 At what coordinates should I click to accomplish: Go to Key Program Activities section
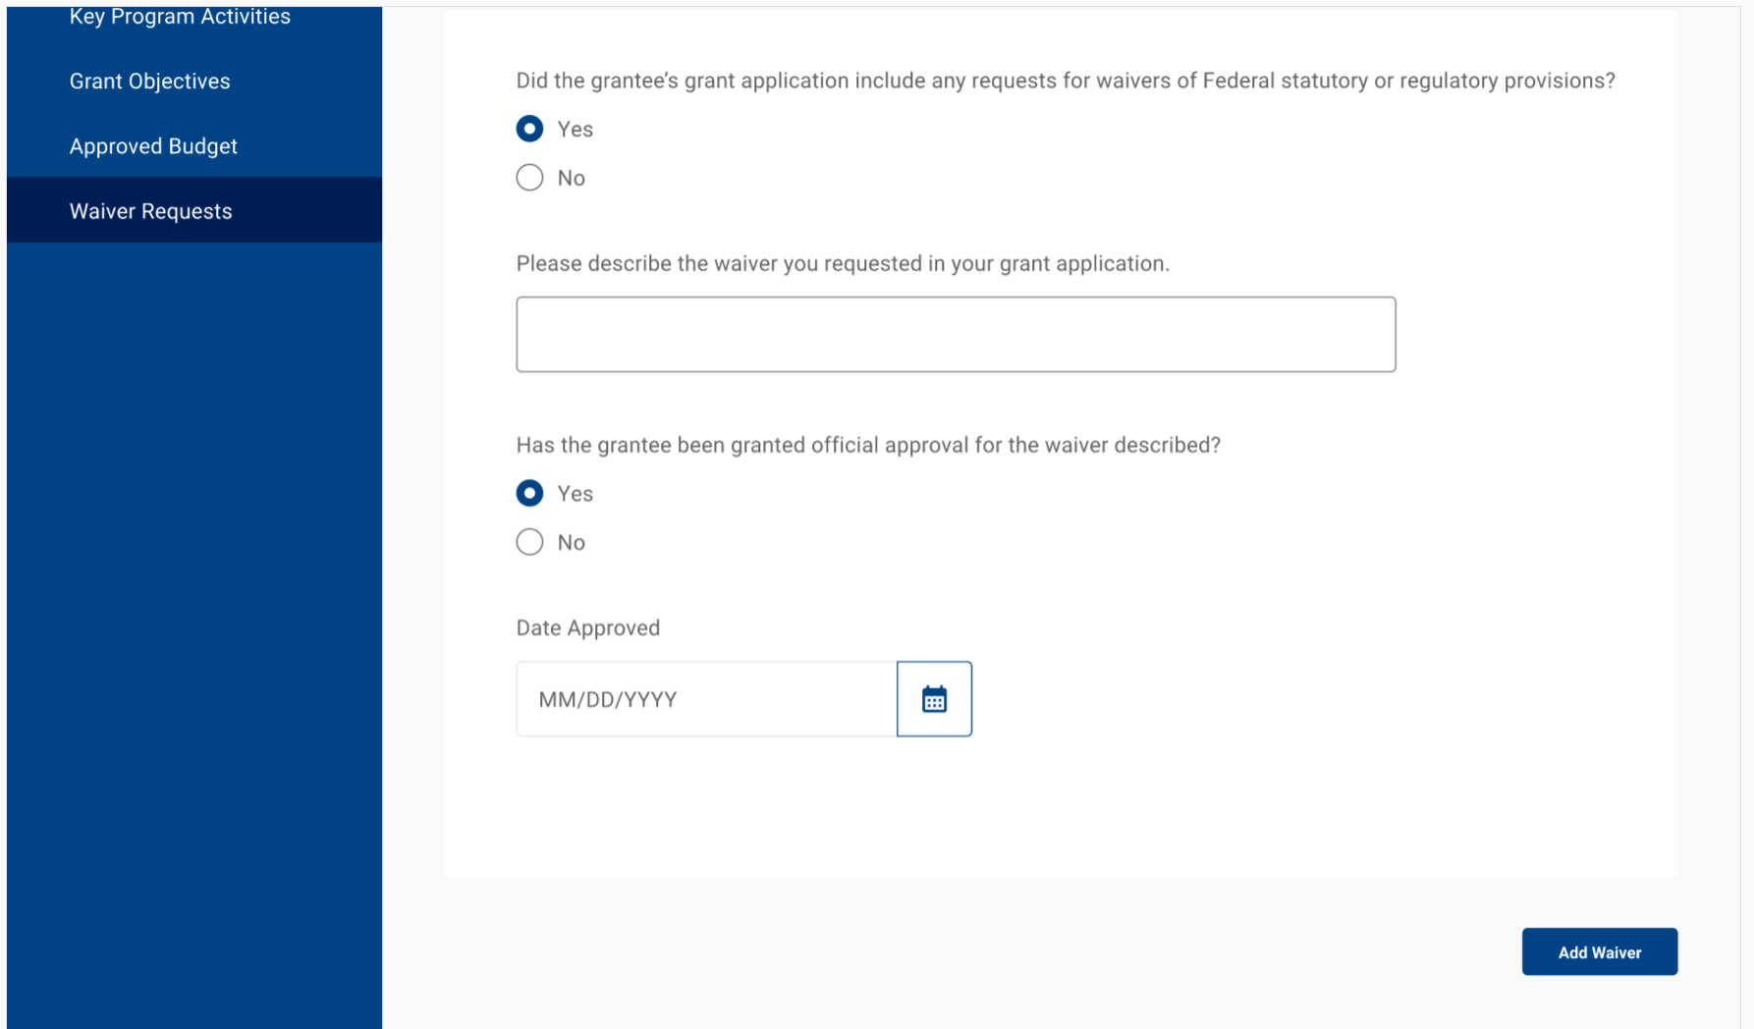180,17
